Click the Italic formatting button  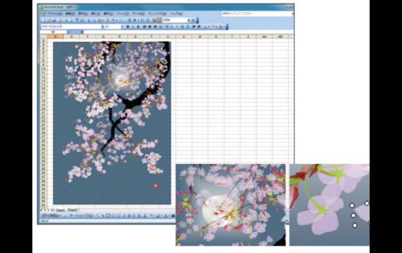pyautogui.click(x=133, y=26)
